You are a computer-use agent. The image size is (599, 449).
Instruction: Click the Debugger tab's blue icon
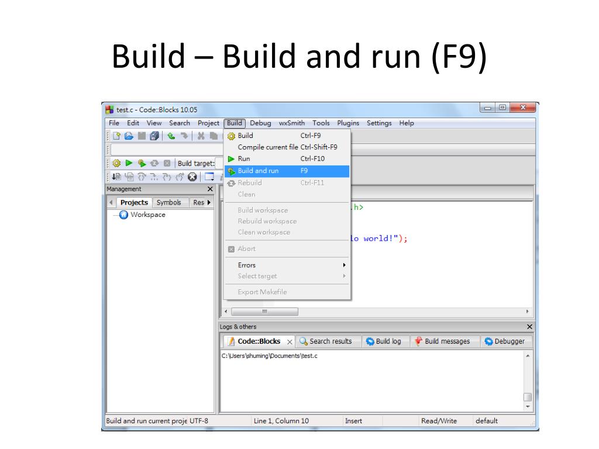tap(488, 341)
